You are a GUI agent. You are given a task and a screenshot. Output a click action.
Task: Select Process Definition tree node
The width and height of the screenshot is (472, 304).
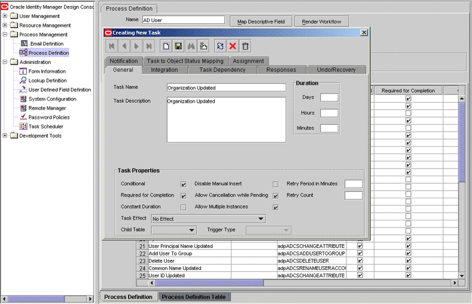pos(48,53)
